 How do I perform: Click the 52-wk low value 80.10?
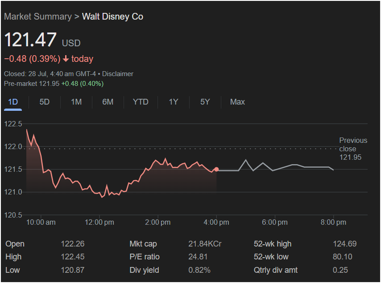point(342,257)
